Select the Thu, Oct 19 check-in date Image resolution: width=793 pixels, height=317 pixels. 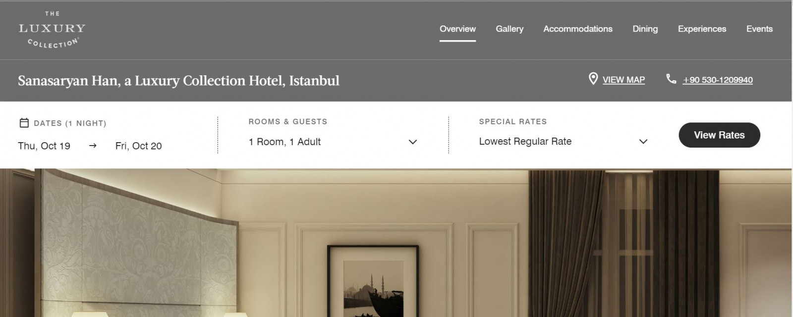pyautogui.click(x=44, y=146)
